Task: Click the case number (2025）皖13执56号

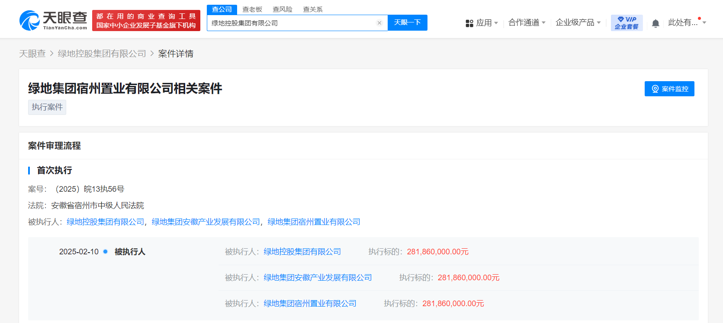Action: coord(90,189)
